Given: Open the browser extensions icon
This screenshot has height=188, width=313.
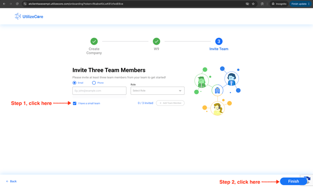Looking at the screenshot, I should point(262,4).
